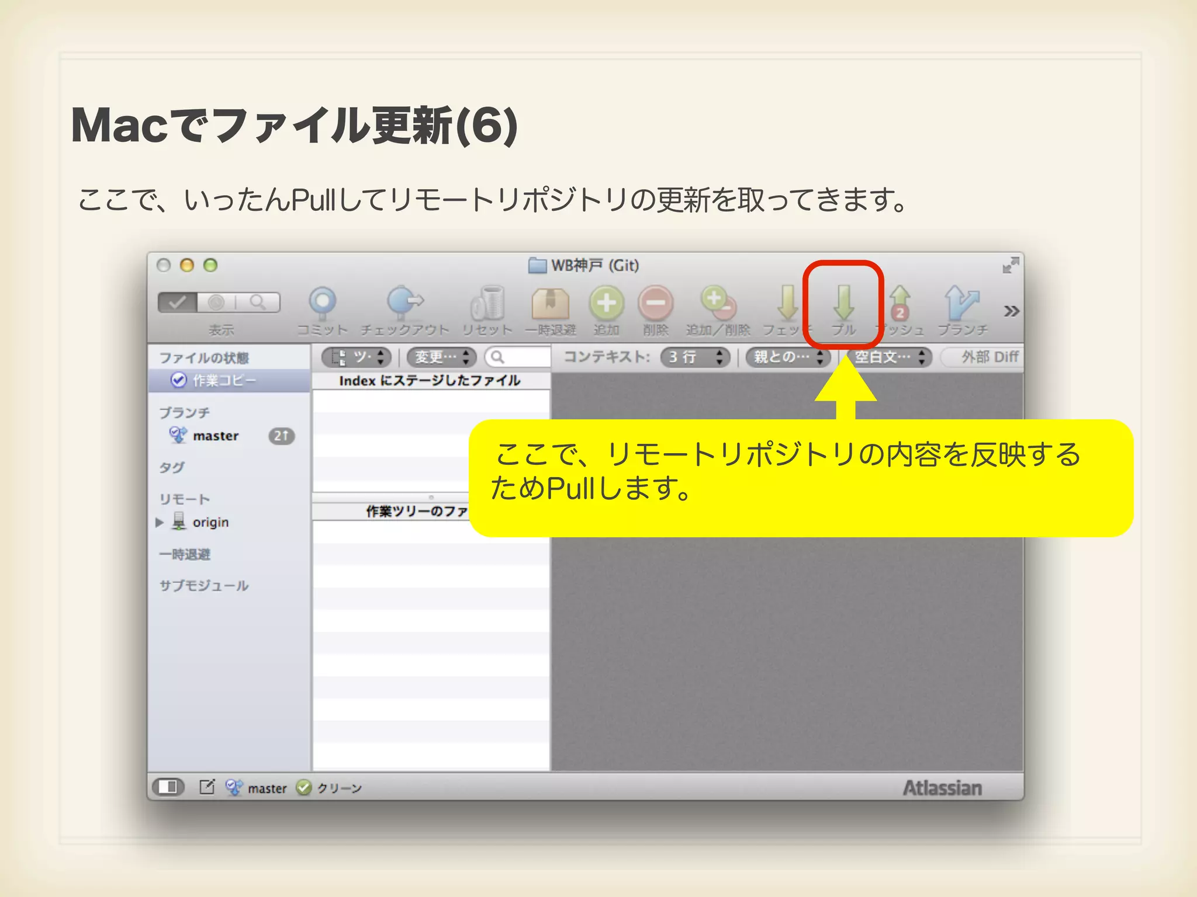
Task: Switch to search view in view selector
Action: pos(258,303)
